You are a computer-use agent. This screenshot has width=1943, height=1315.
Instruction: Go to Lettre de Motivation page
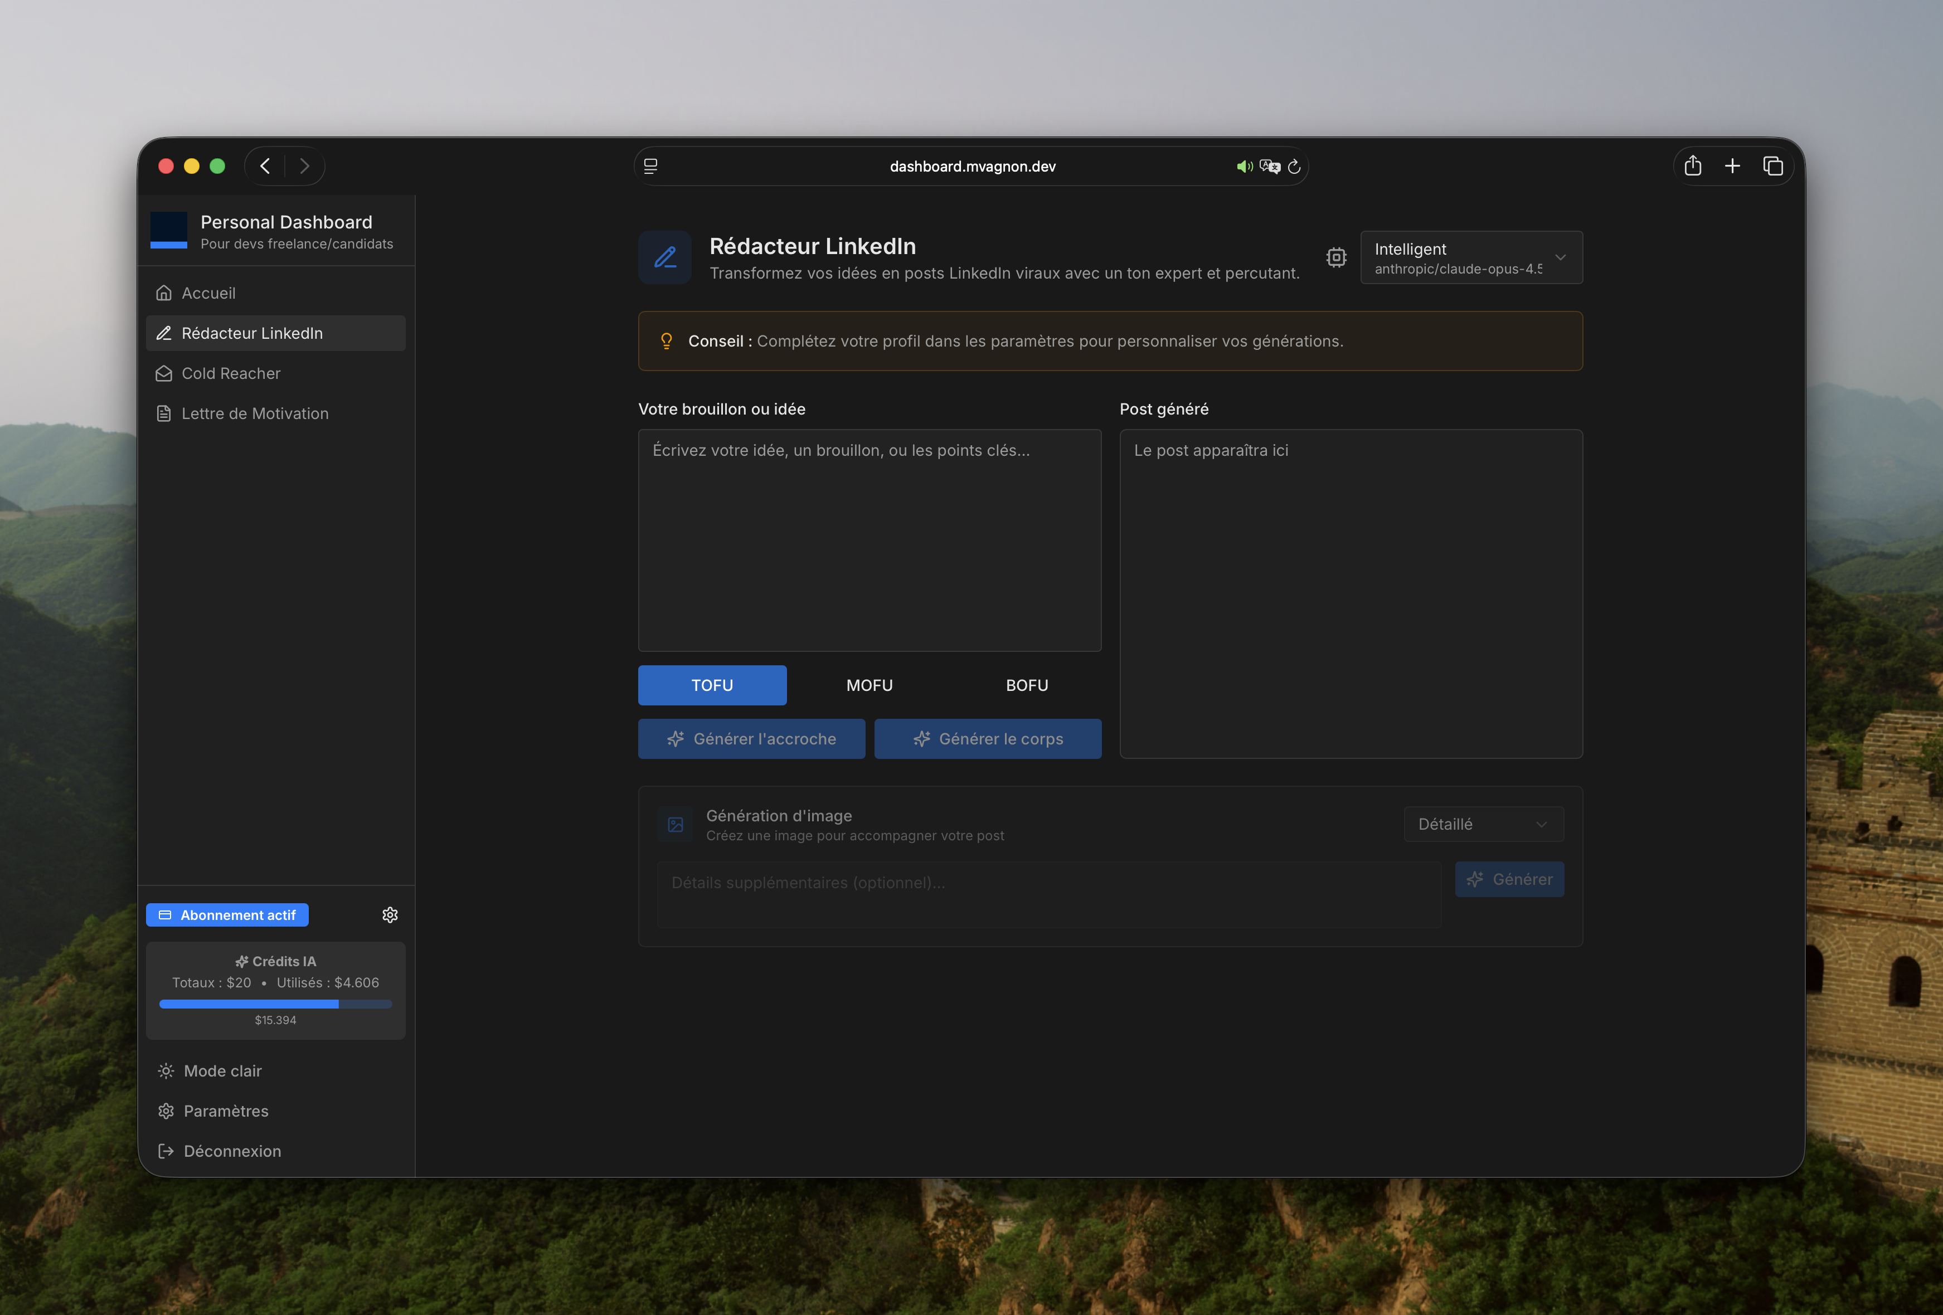pos(254,414)
